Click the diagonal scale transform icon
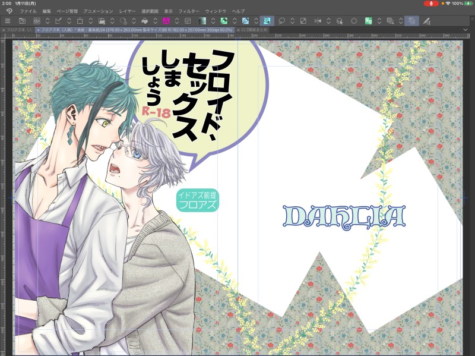The width and height of the screenshot is (475, 356). tap(303, 21)
